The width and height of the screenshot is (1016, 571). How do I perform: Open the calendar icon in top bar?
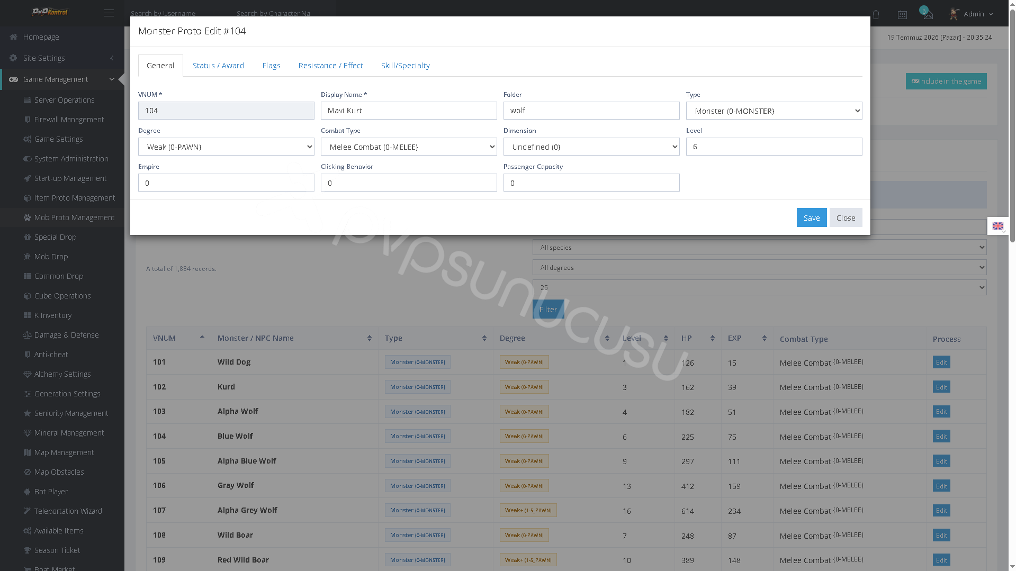(902, 14)
